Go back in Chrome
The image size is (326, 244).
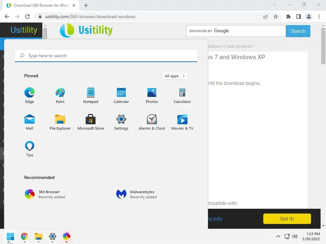tap(7, 17)
